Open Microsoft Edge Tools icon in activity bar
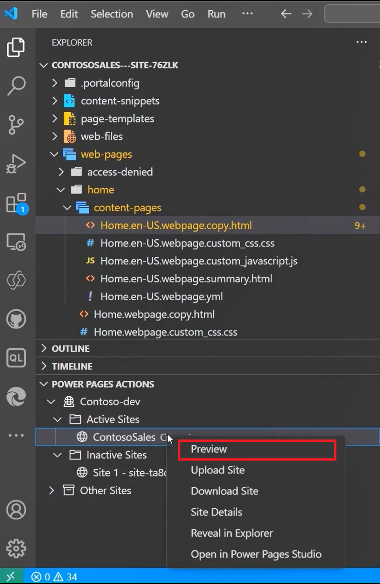The image size is (380, 584). [x=16, y=397]
